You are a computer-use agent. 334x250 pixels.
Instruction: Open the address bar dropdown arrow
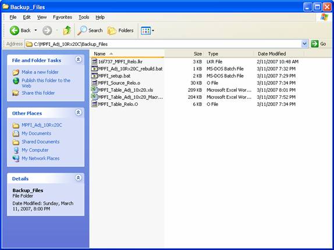point(304,44)
